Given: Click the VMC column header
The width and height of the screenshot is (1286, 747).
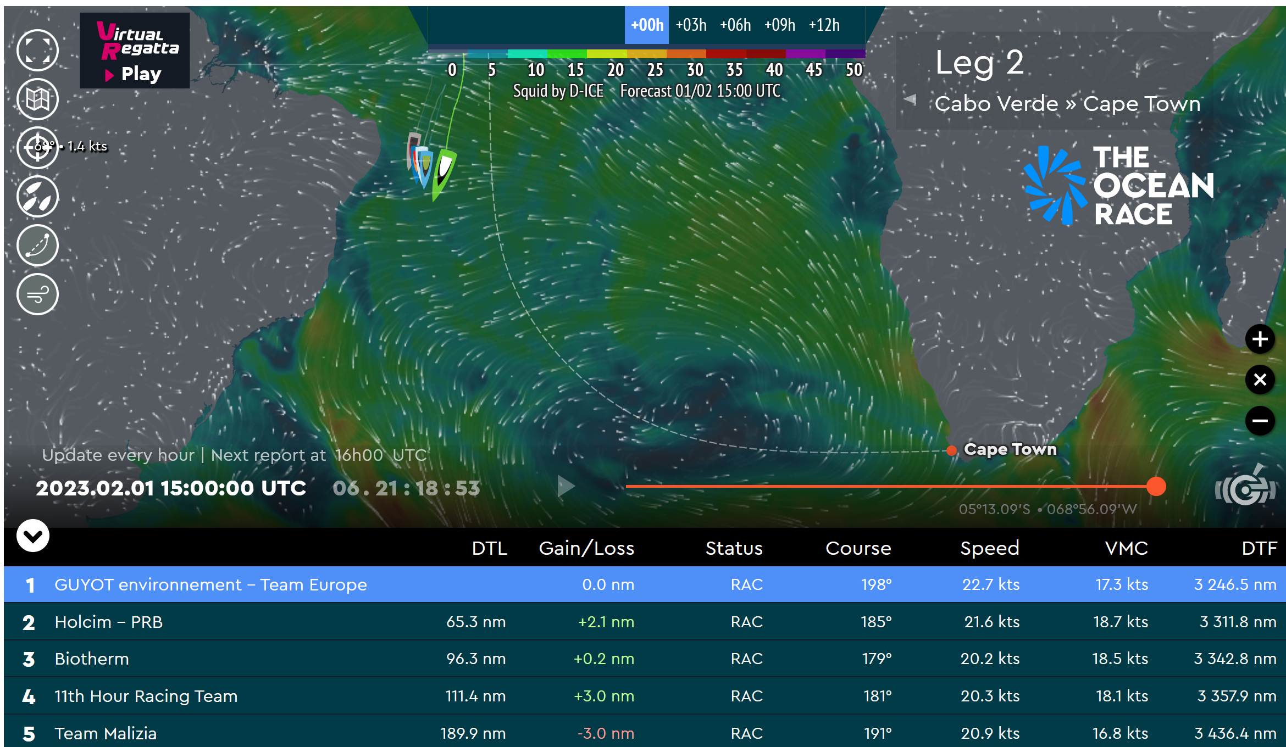Looking at the screenshot, I should point(1127,548).
